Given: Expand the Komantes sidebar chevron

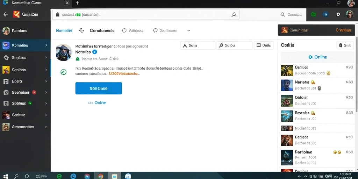Looking at the screenshot, I should (46, 45).
